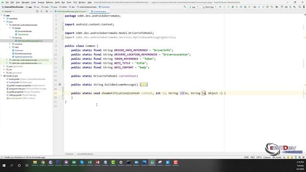Click the Stop icon in the toolbar
Screen dimensions: 306x172
tap(249, 7)
